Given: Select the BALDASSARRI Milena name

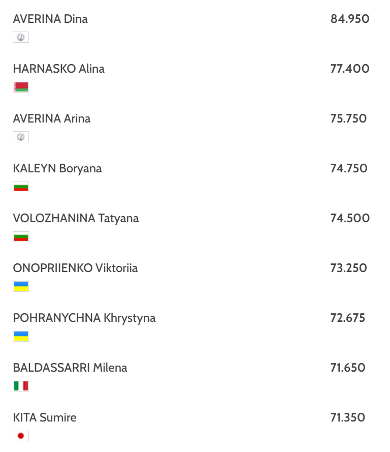Looking at the screenshot, I should [70, 368].
